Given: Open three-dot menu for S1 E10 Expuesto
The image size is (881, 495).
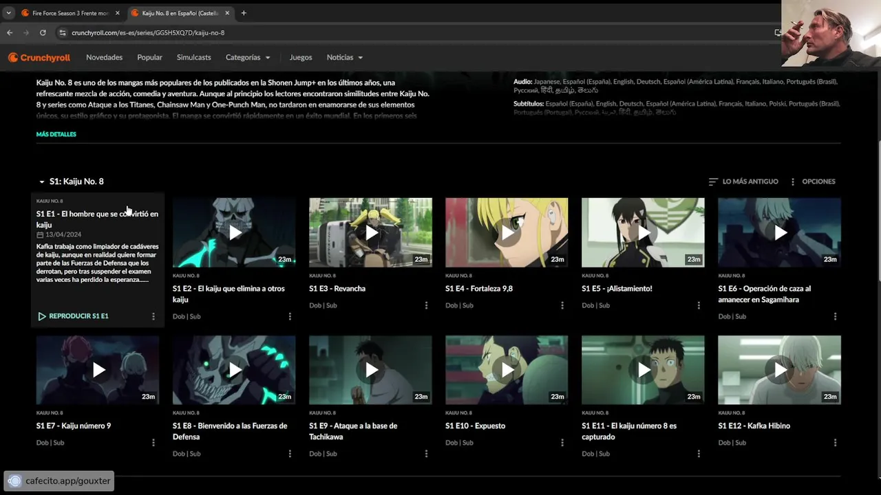Looking at the screenshot, I should pos(562,443).
